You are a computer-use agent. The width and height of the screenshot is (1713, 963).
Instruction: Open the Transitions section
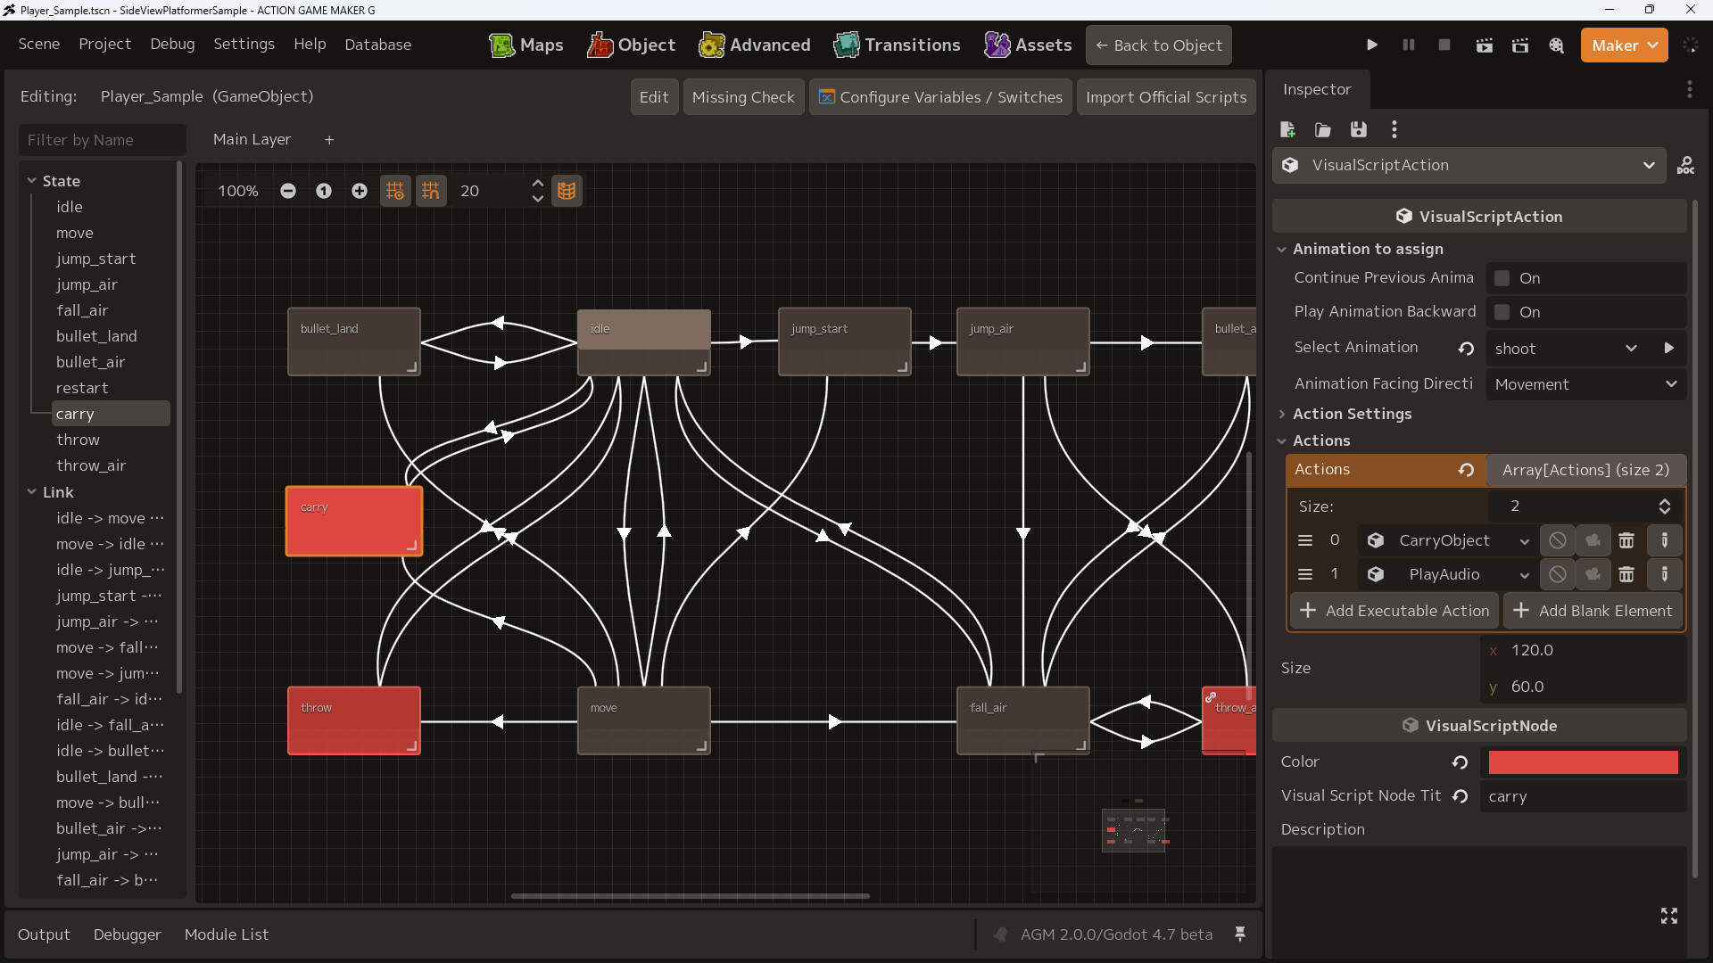[897, 45]
